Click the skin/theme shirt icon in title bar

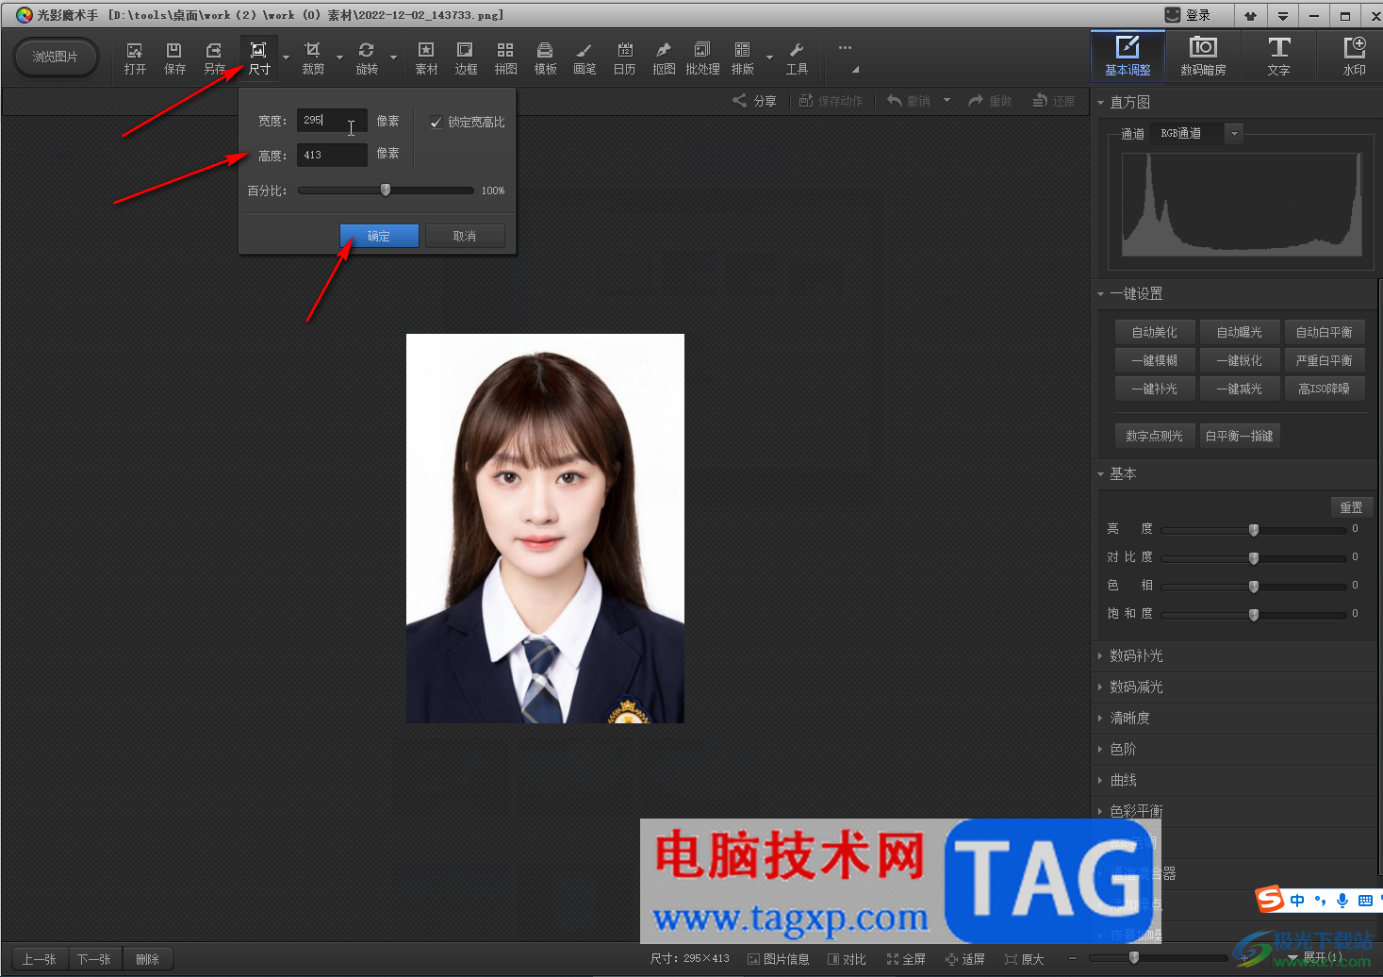(x=1250, y=15)
